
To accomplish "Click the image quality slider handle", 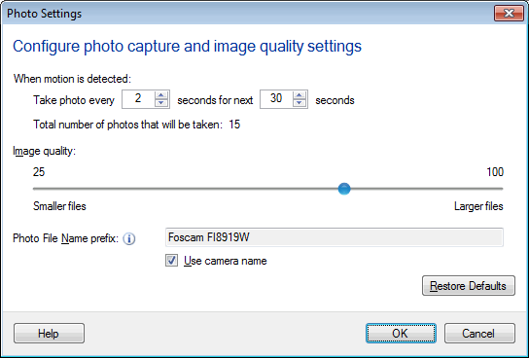I will [344, 189].
